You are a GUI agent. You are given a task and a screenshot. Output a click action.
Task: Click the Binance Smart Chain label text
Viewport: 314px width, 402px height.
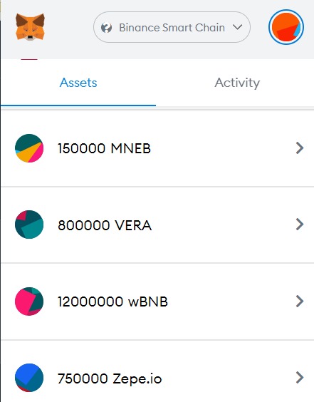click(172, 27)
